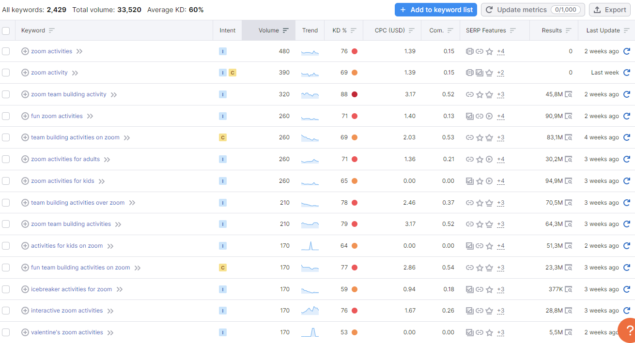Select the zoom activities row checkbox
The width and height of the screenshot is (635, 343).
(x=6, y=51)
